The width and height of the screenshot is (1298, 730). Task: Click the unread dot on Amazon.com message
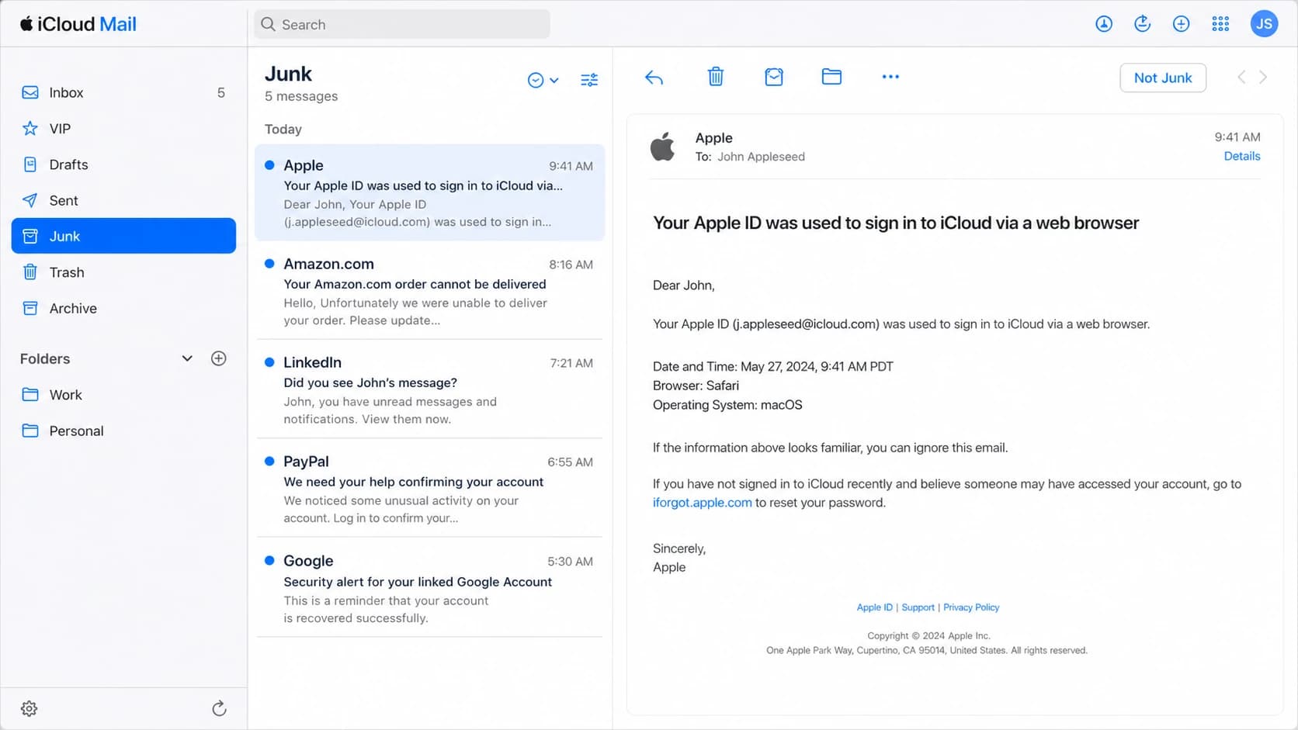tap(269, 264)
